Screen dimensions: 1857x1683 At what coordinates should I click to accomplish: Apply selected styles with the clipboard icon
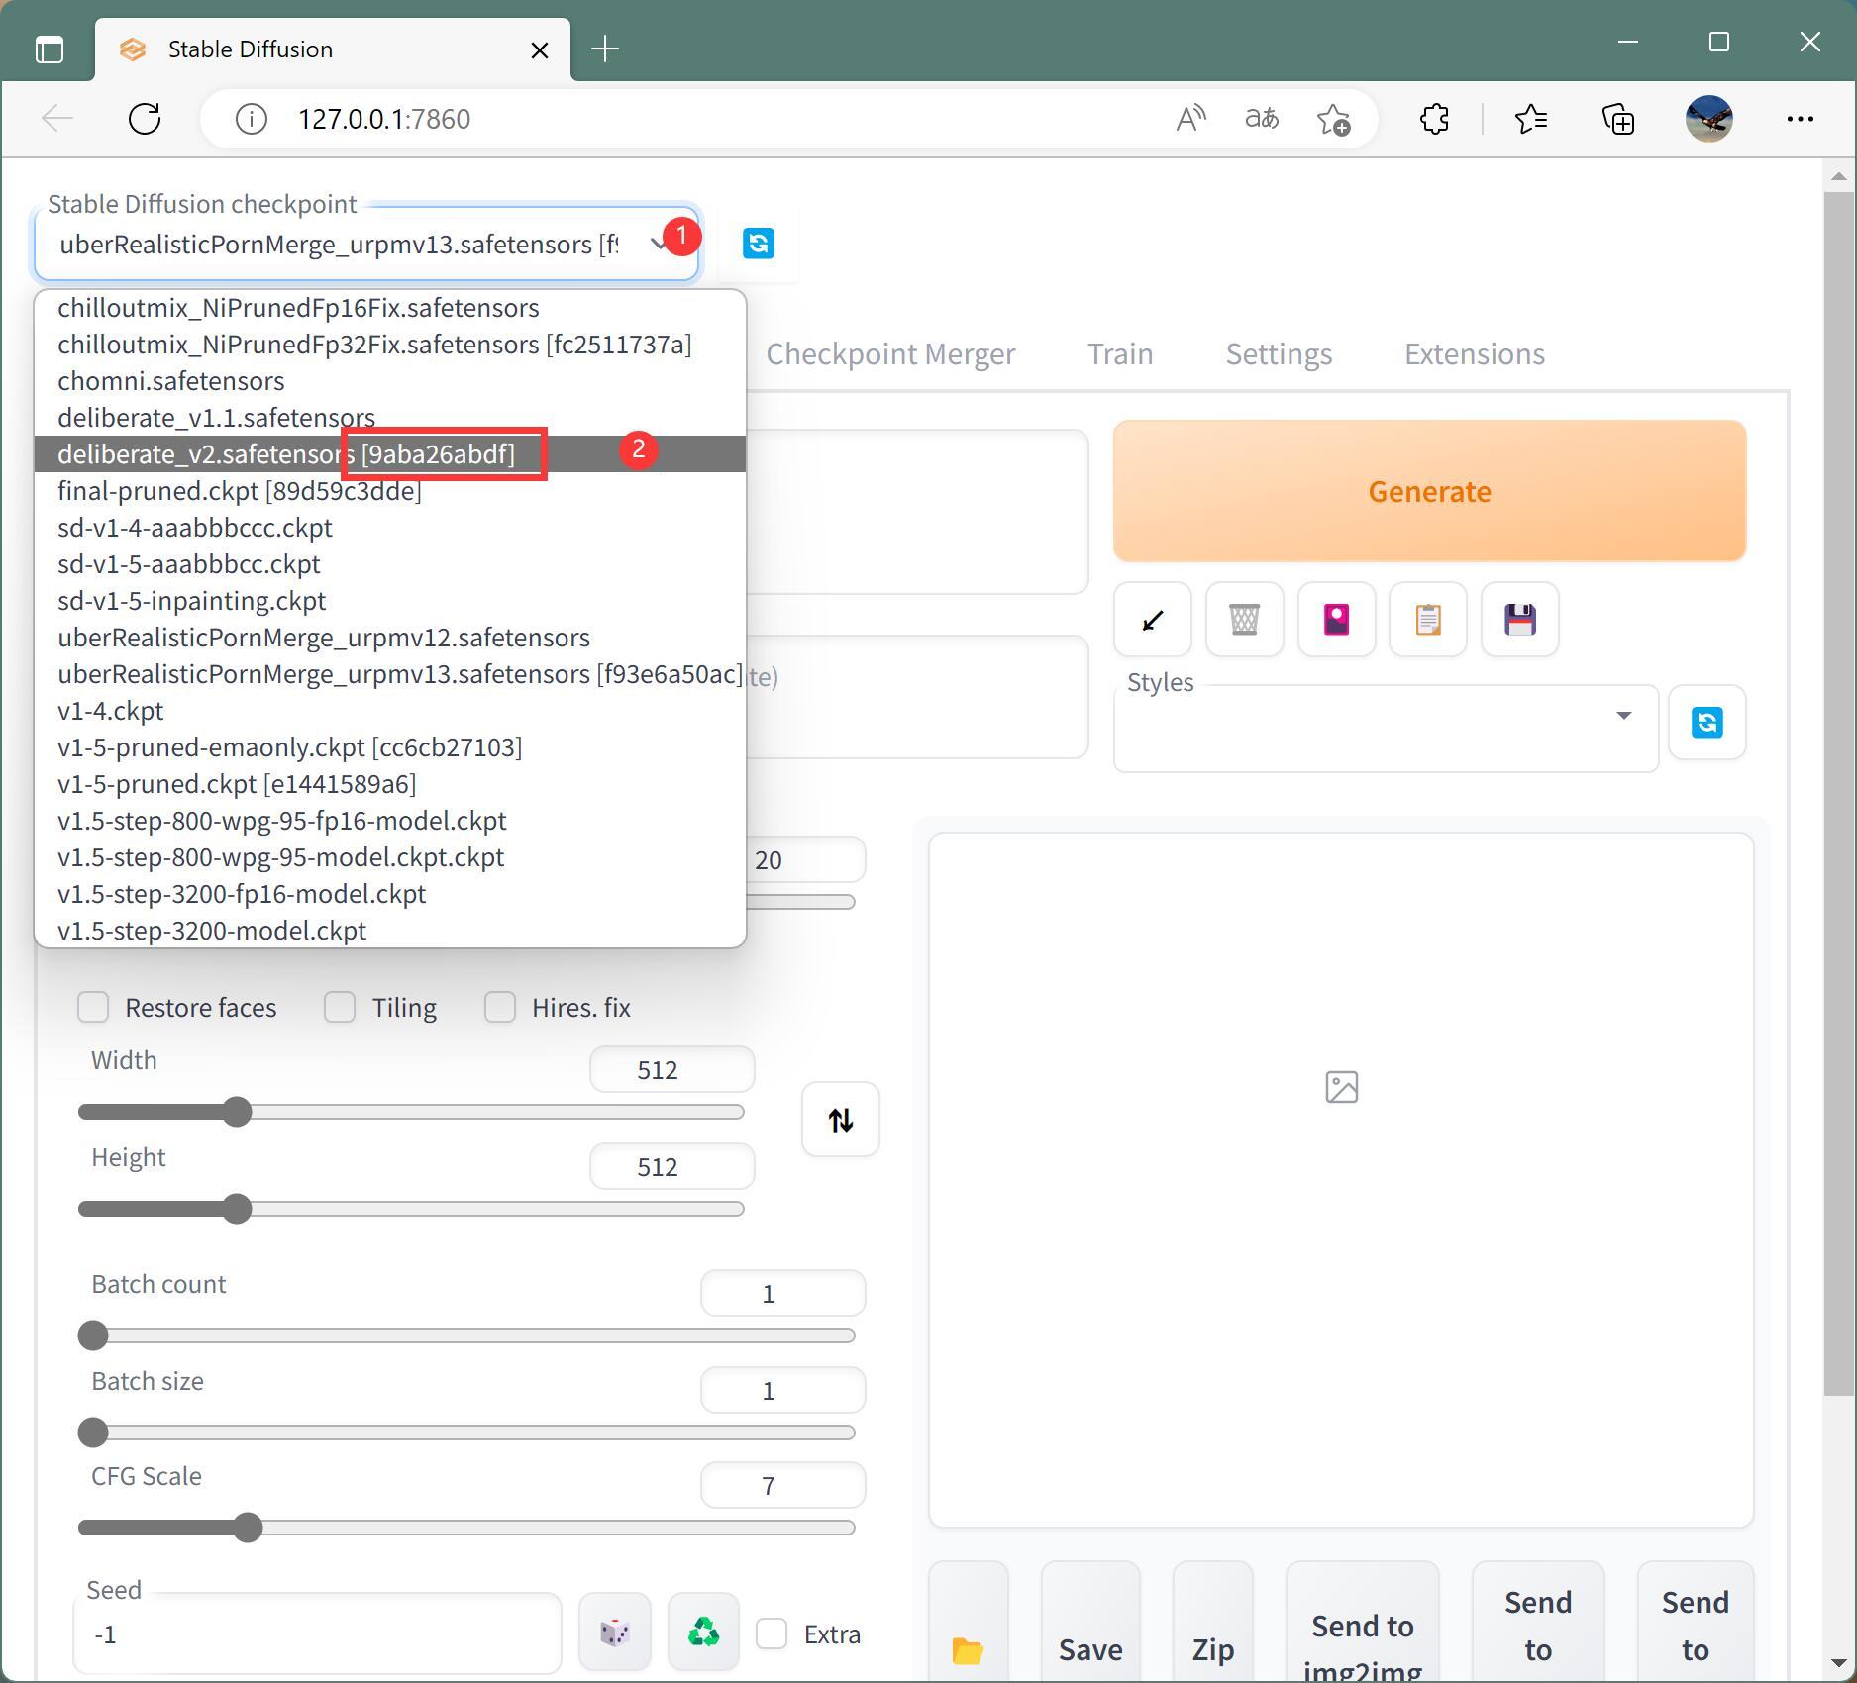pos(1428,620)
